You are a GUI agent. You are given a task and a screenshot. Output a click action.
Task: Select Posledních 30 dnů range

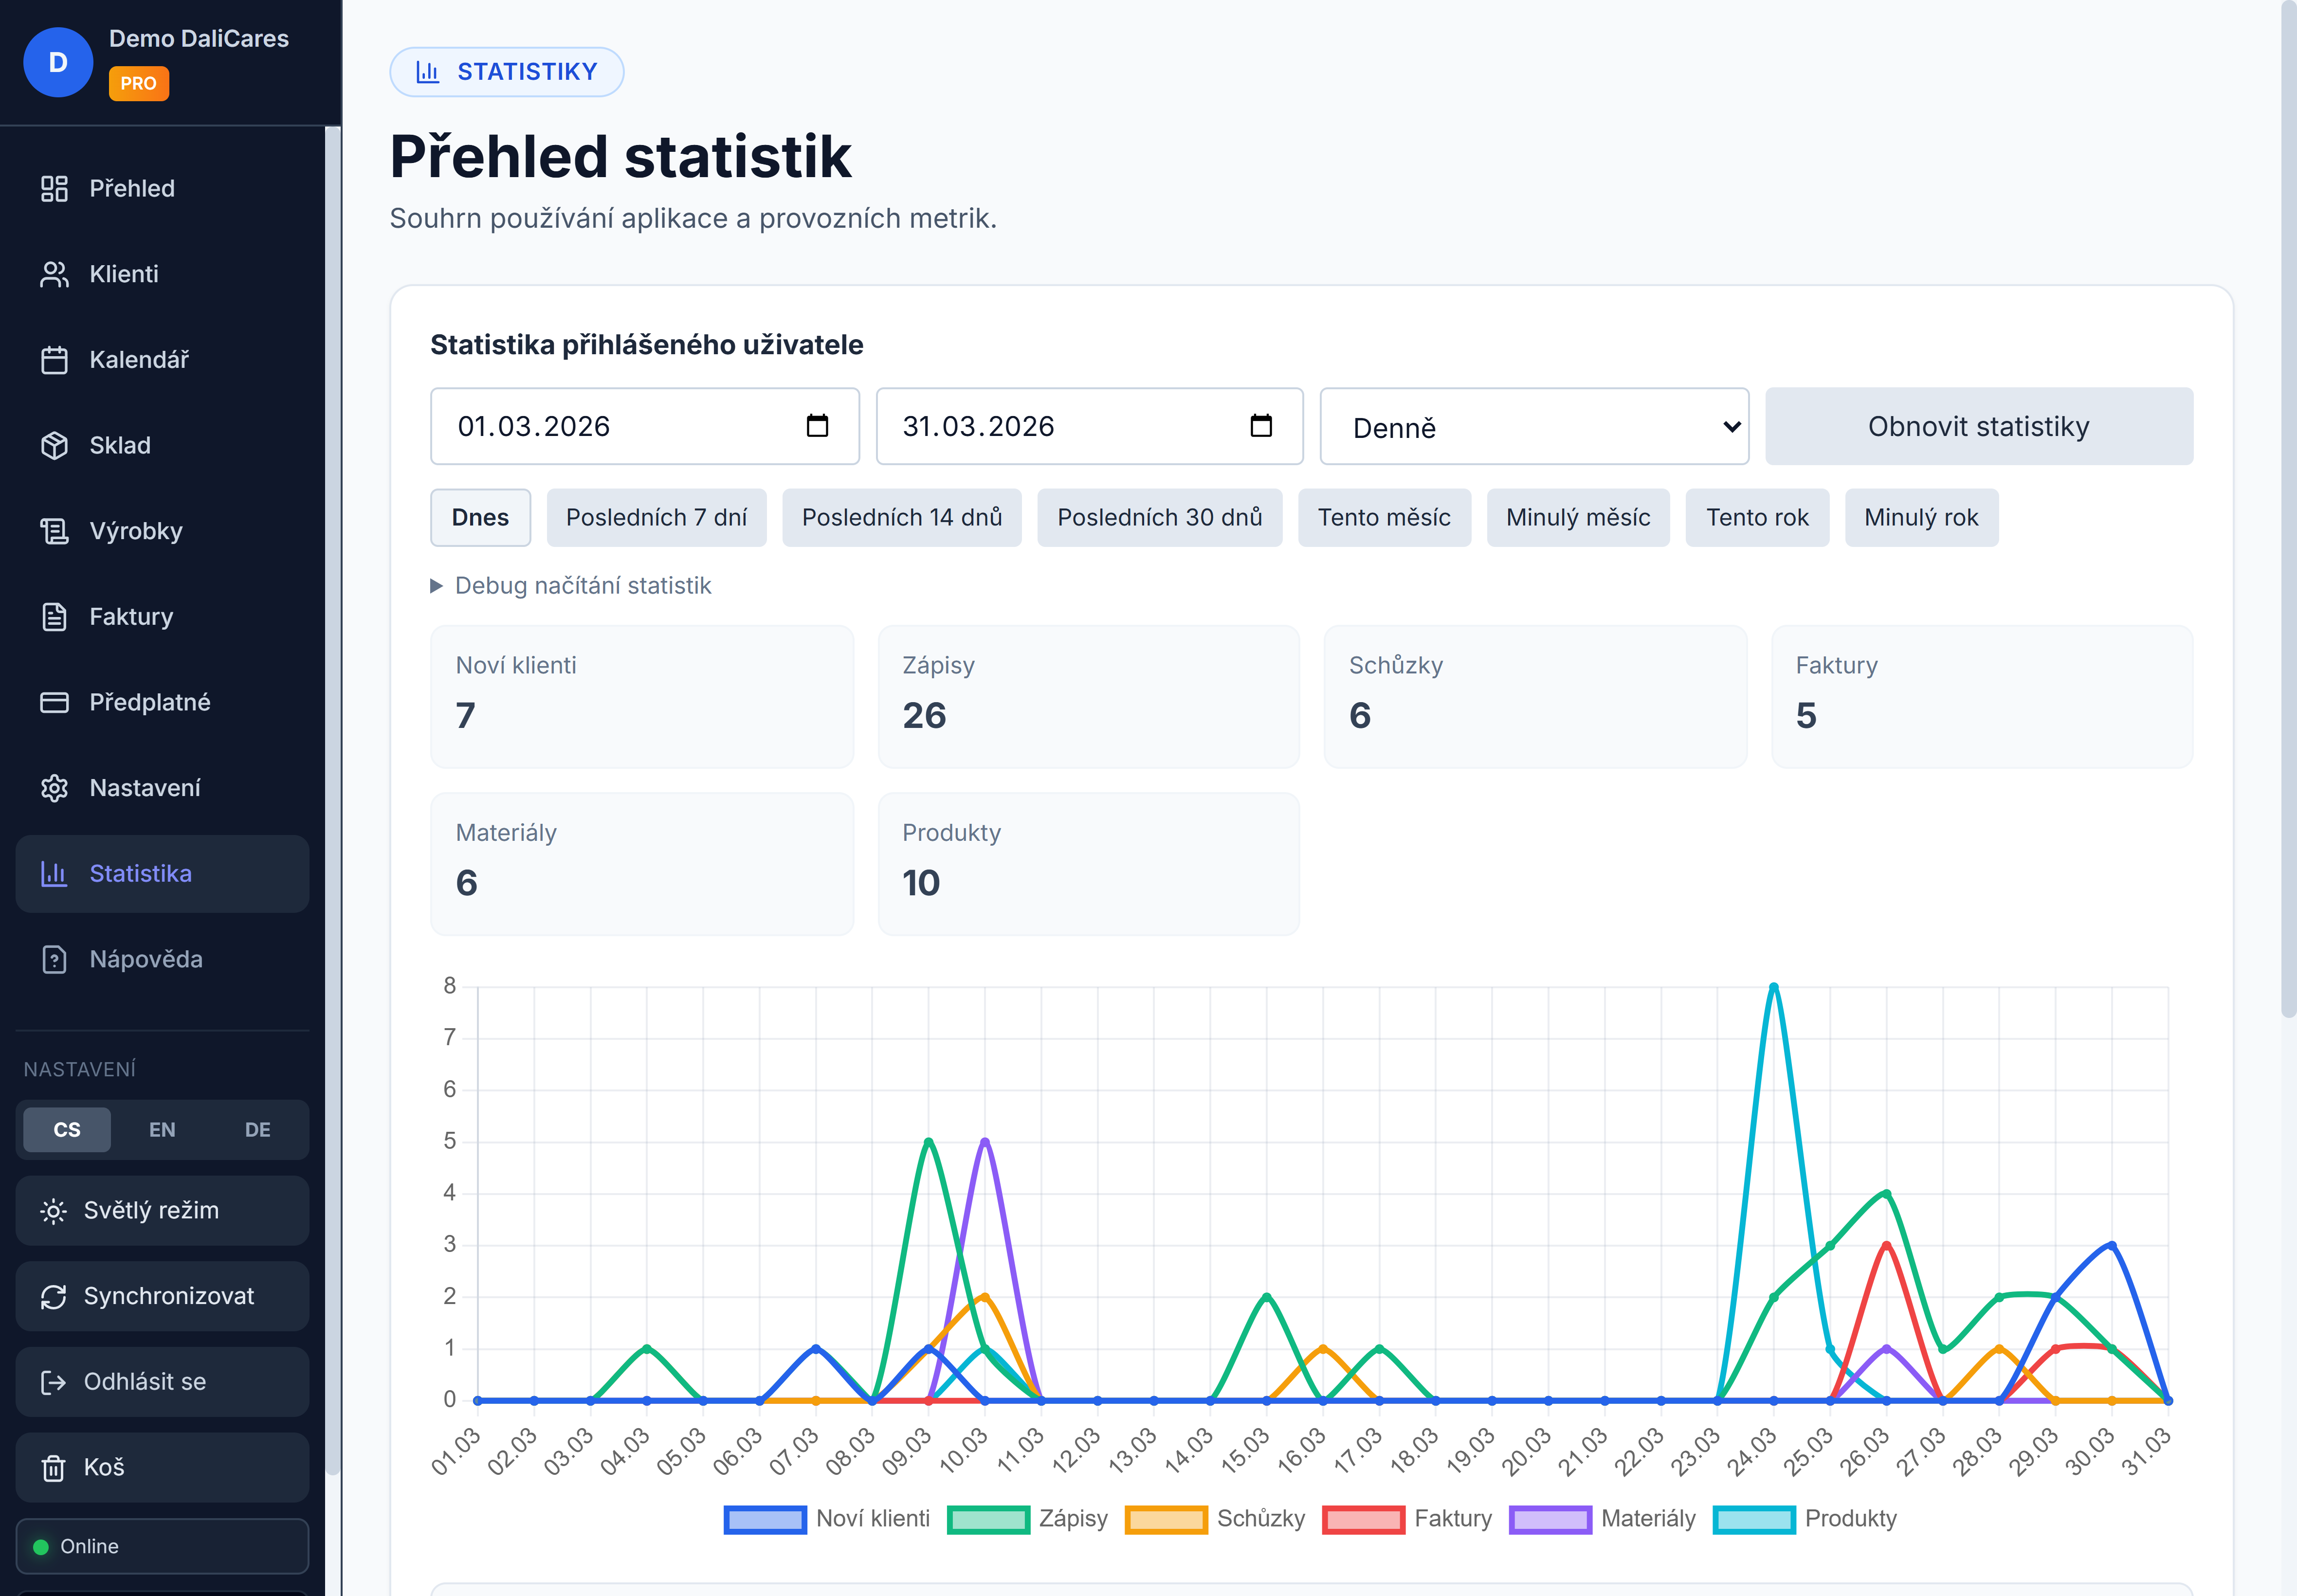pyautogui.click(x=1159, y=518)
